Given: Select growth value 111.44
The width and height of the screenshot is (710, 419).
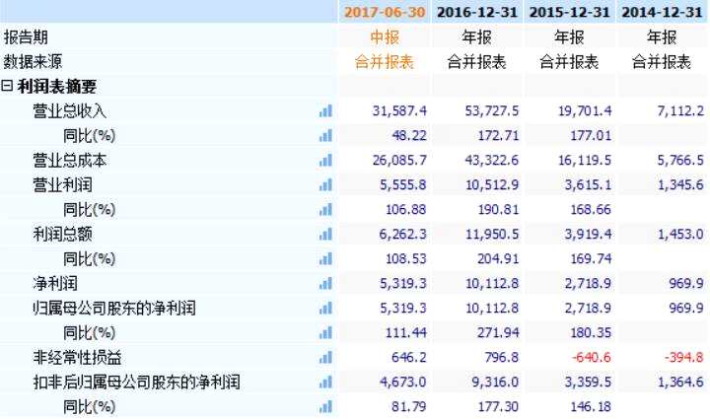Looking at the screenshot, I should (405, 332).
